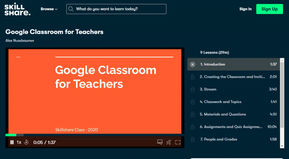Select the Materials and Questions lesson
289x159 pixels.
(223, 114)
